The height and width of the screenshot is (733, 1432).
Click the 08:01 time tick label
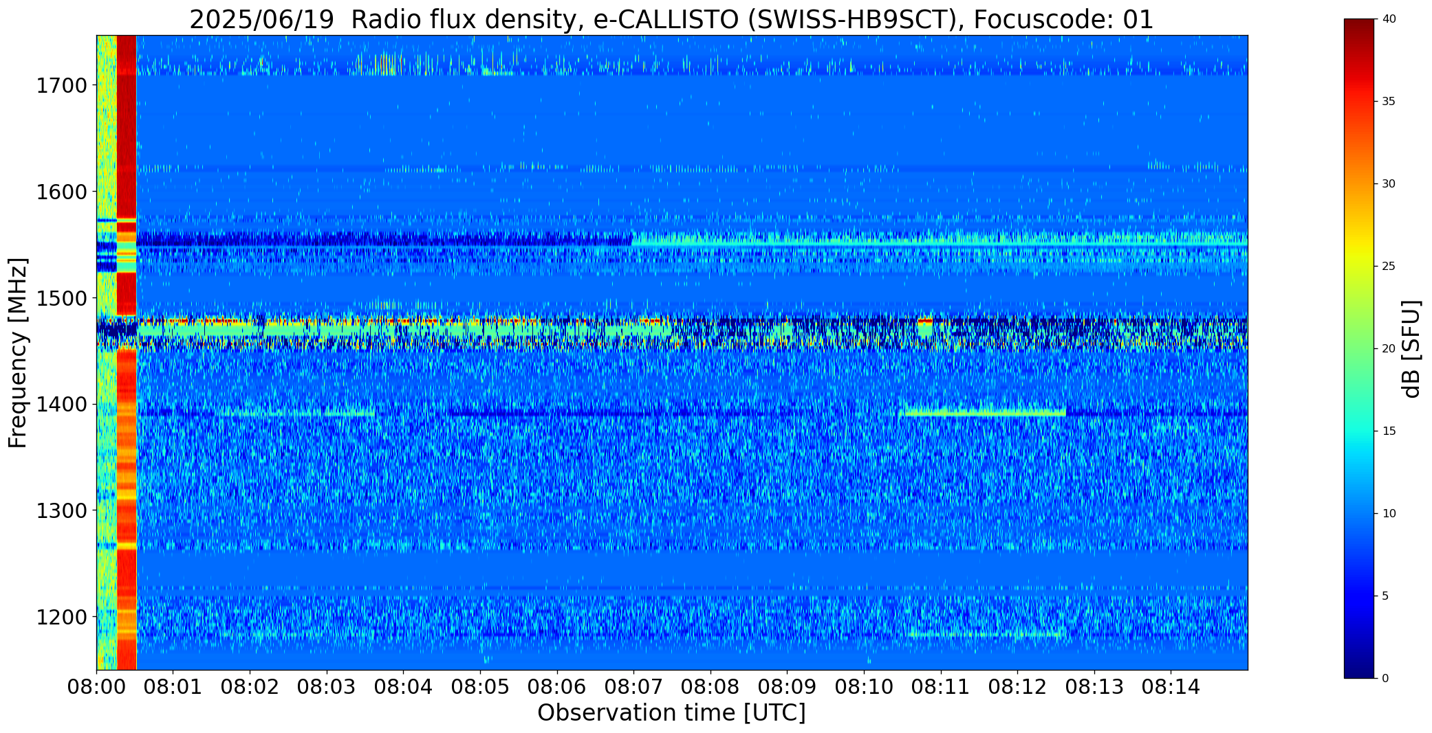click(x=173, y=687)
